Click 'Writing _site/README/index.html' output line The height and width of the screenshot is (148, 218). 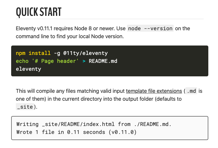94,124
